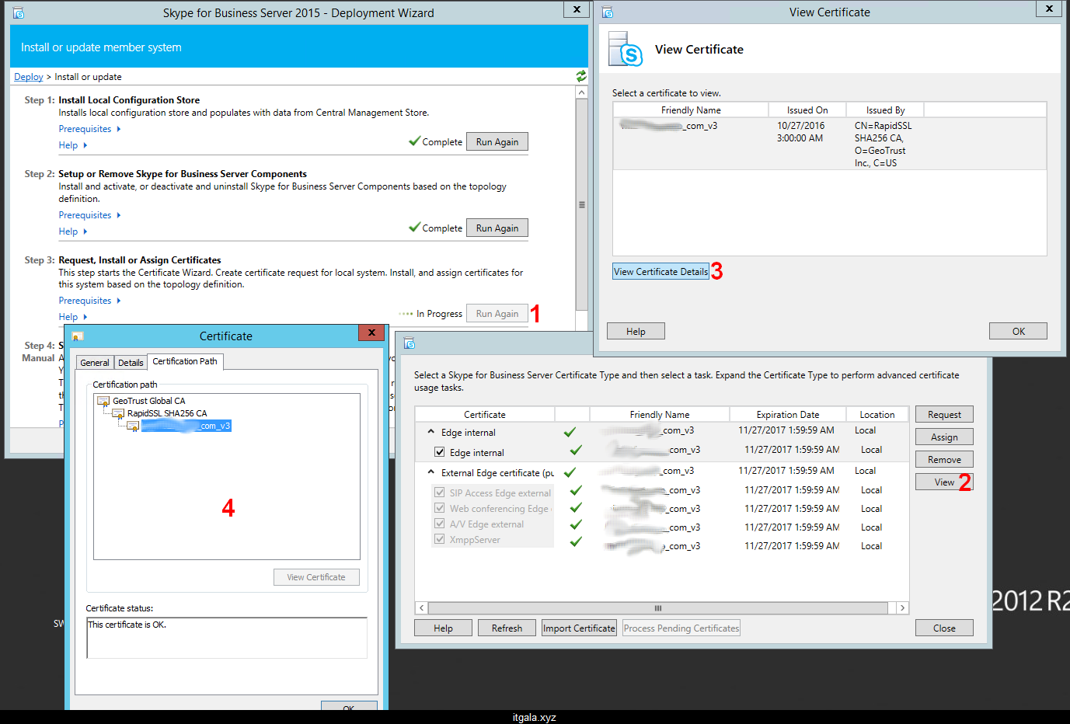Viewport: 1070px width, 724px height.
Task: Select the com_v3 leaf certificate in the path tree
Action: point(186,426)
